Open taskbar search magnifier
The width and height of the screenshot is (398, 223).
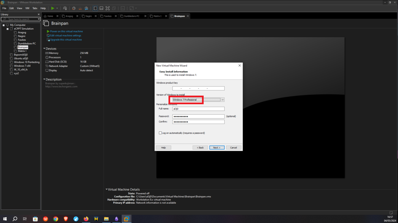15,219
